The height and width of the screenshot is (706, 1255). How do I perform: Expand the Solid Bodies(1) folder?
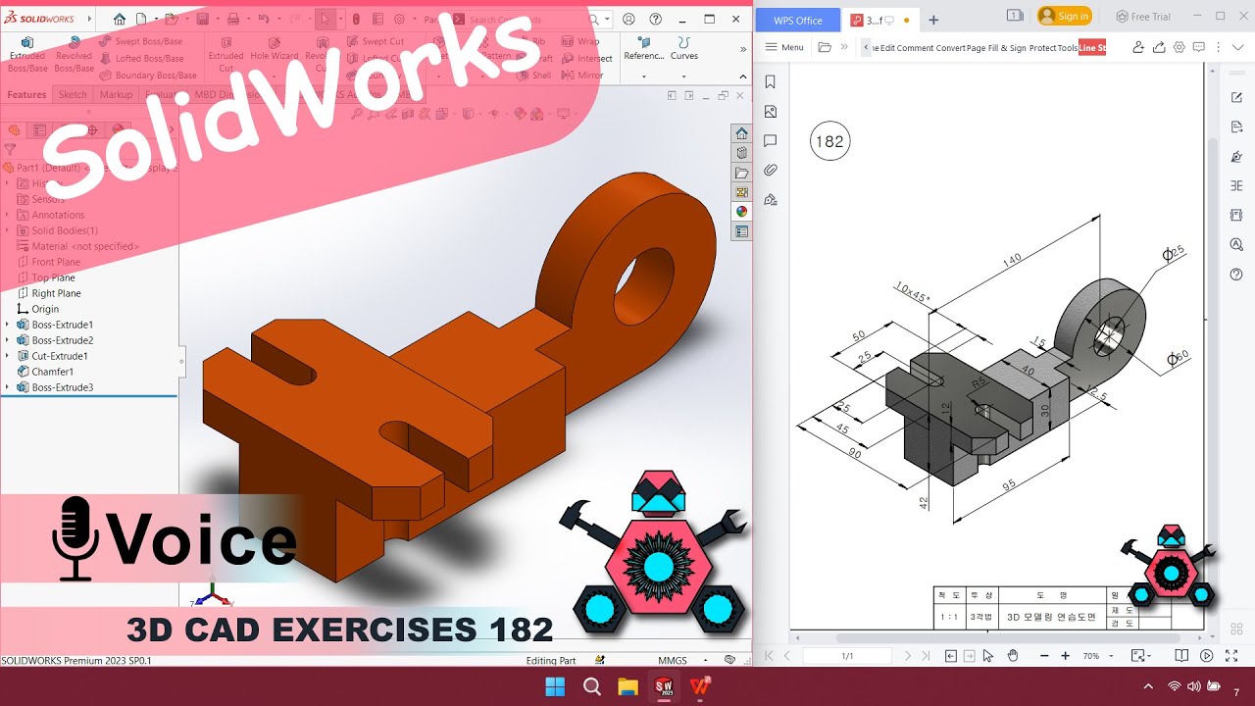8,230
